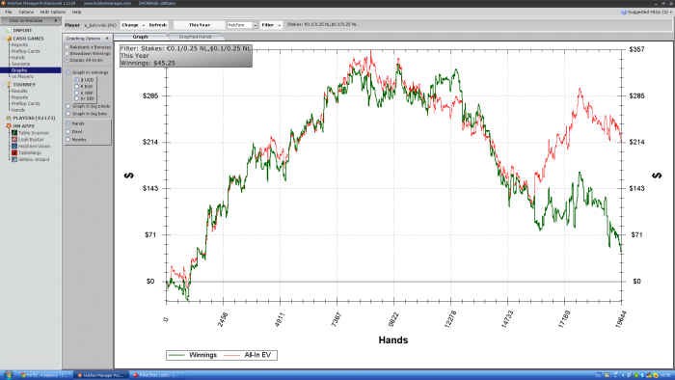Collapse the Cash Games tree node
Screen dimensions: 675x380
click(x=4, y=39)
